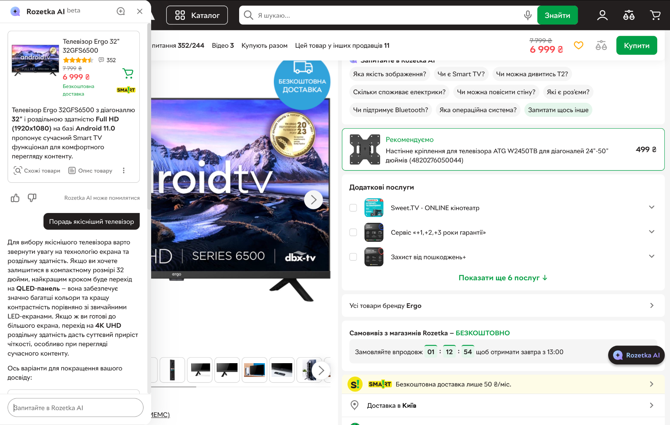Focus the 'Я шукаю...' search field
Image resolution: width=670 pixels, height=425 pixels.
tap(388, 15)
